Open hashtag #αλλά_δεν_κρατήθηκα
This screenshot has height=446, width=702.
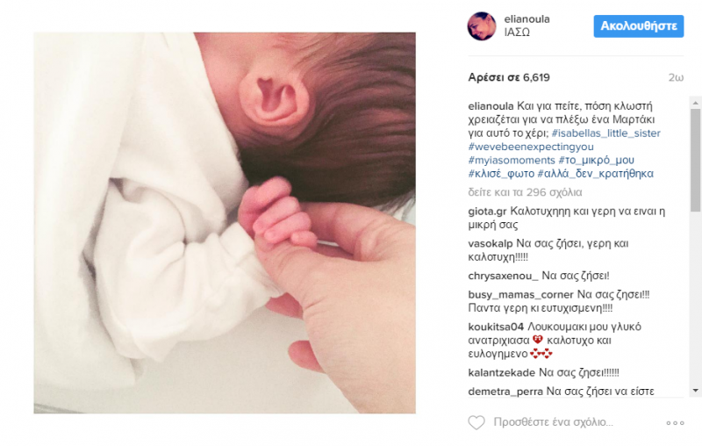click(x=595, y=173)
